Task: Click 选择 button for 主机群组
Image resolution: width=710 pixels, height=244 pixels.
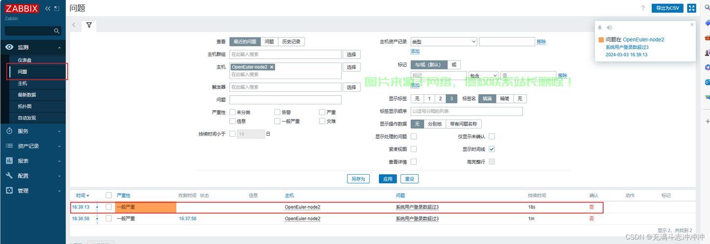Action: tap(352, 55)
